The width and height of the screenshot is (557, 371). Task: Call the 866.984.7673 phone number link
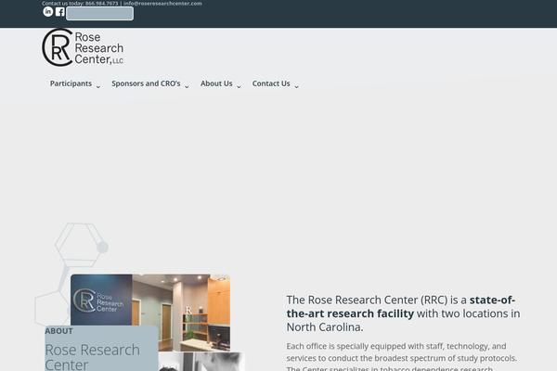click(101, 3)
